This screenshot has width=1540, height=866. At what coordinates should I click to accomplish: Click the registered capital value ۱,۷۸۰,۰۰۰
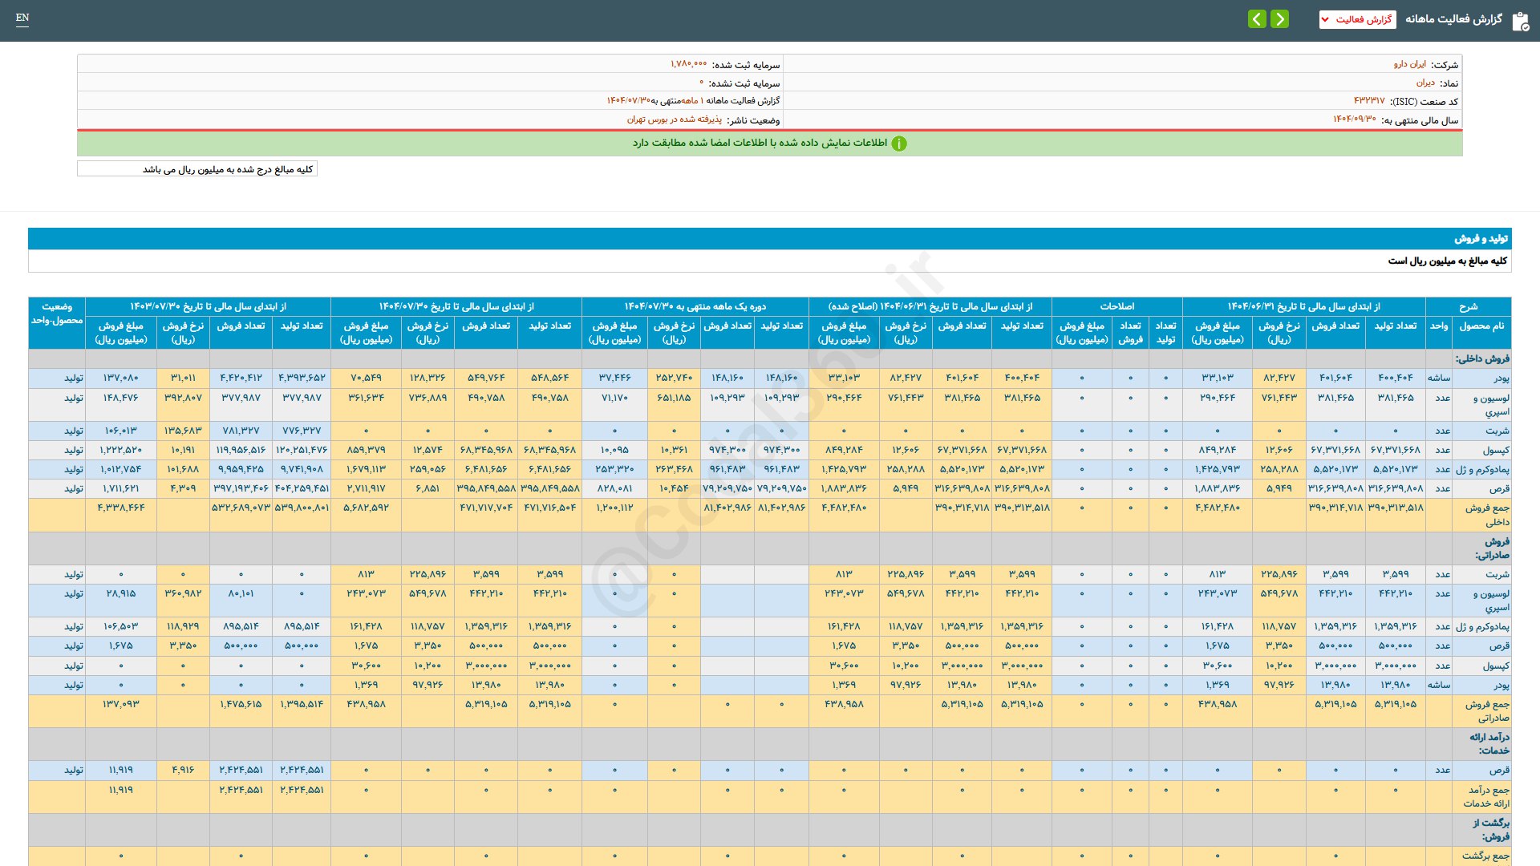(688, 64)
